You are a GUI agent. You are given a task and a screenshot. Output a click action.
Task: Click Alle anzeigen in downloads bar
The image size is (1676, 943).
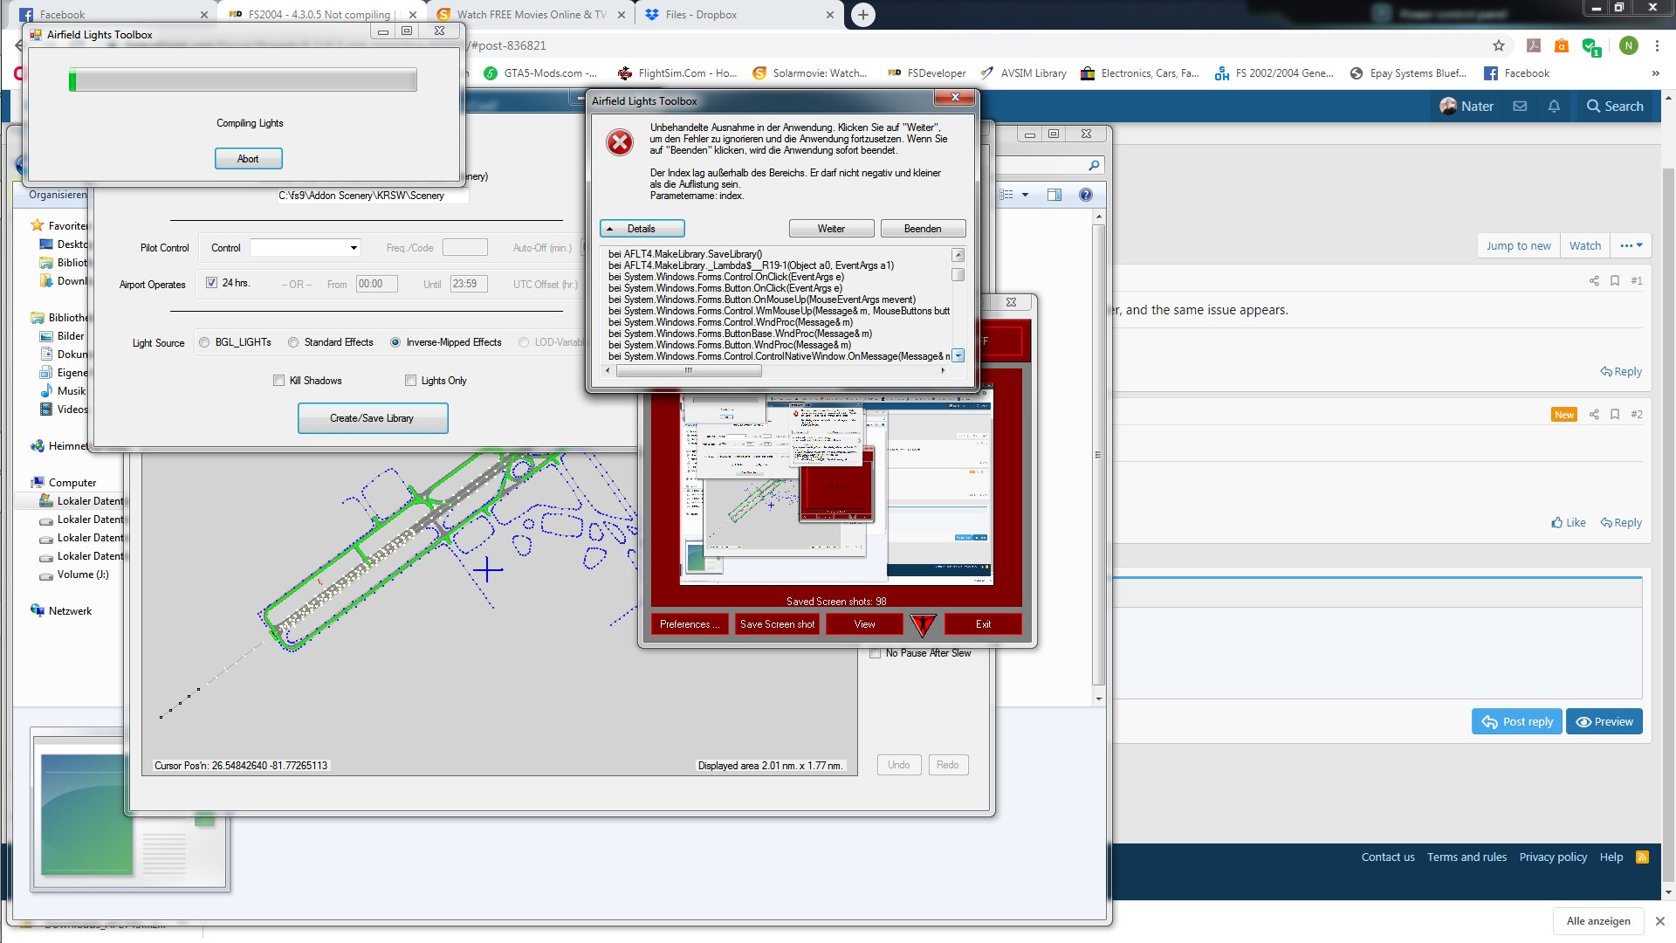(x=1598, y=921)
